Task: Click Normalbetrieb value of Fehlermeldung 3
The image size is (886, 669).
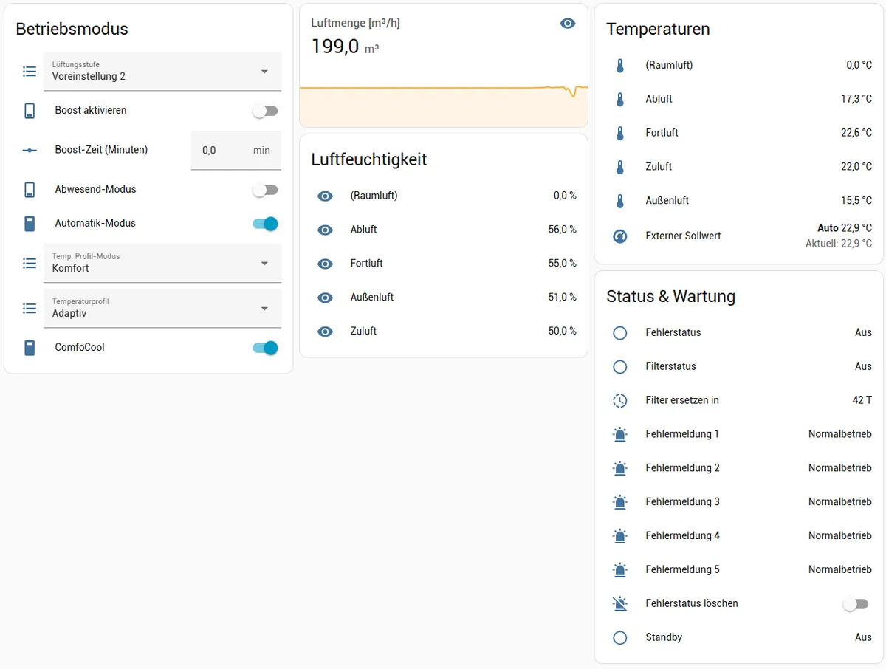Action: coord(840,502)
